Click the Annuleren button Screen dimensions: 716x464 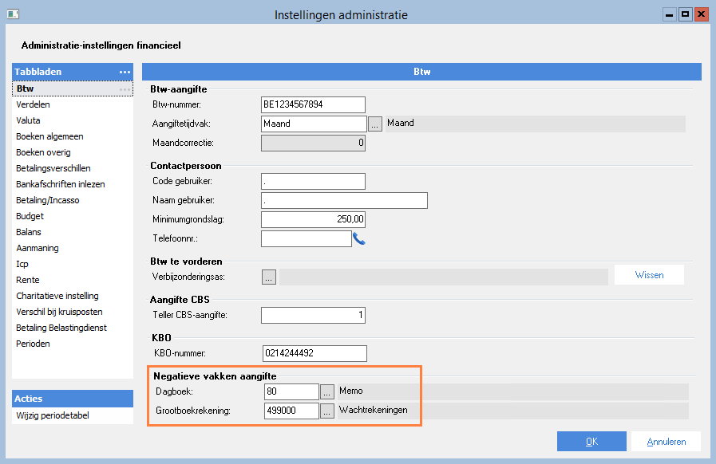(666, 442)
